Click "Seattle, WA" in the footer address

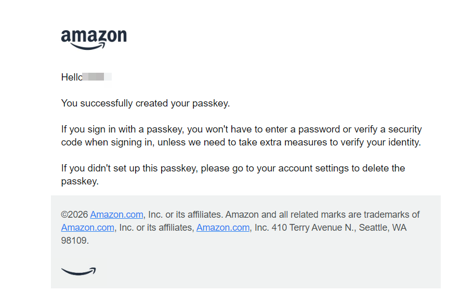pos(383,228)
